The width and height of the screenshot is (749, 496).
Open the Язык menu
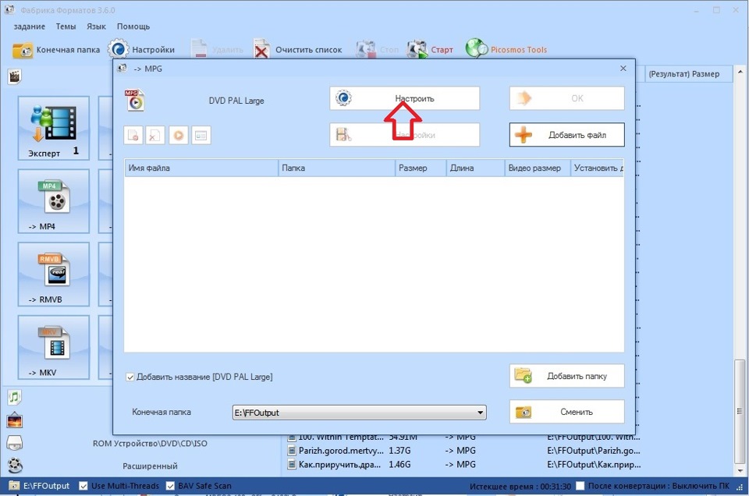[x=96, y=27]
